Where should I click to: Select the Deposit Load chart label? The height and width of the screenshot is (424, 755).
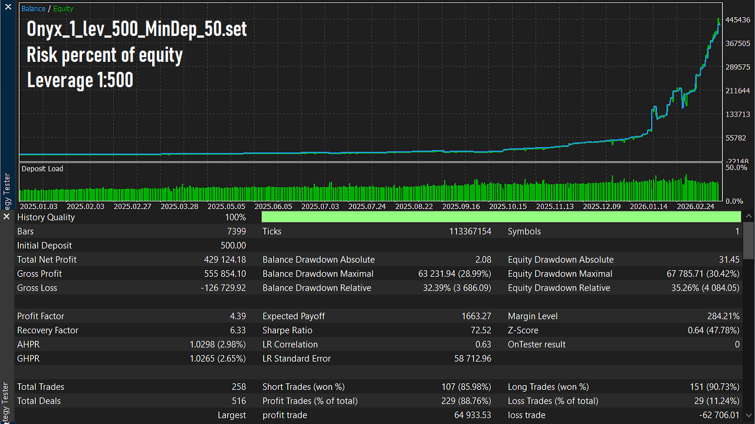(42, 169)
